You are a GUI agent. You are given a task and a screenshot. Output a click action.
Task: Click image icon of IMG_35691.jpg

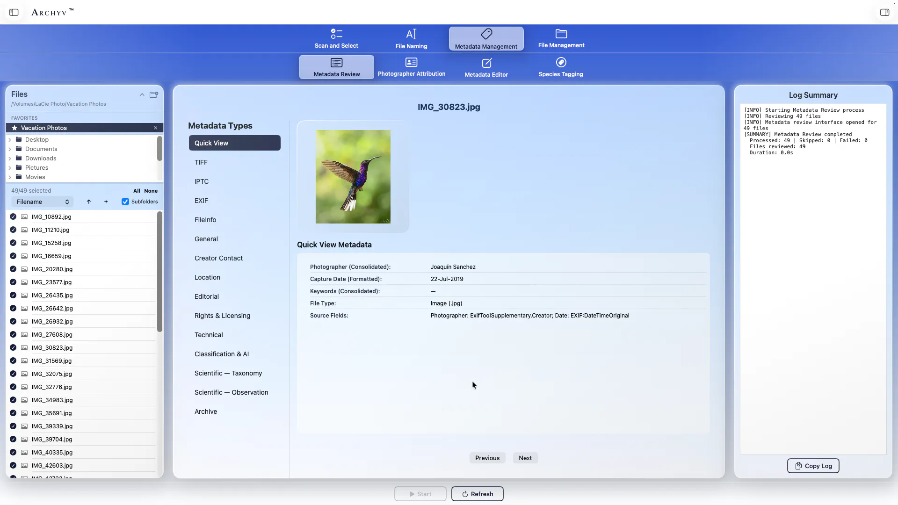click(24, 413)
